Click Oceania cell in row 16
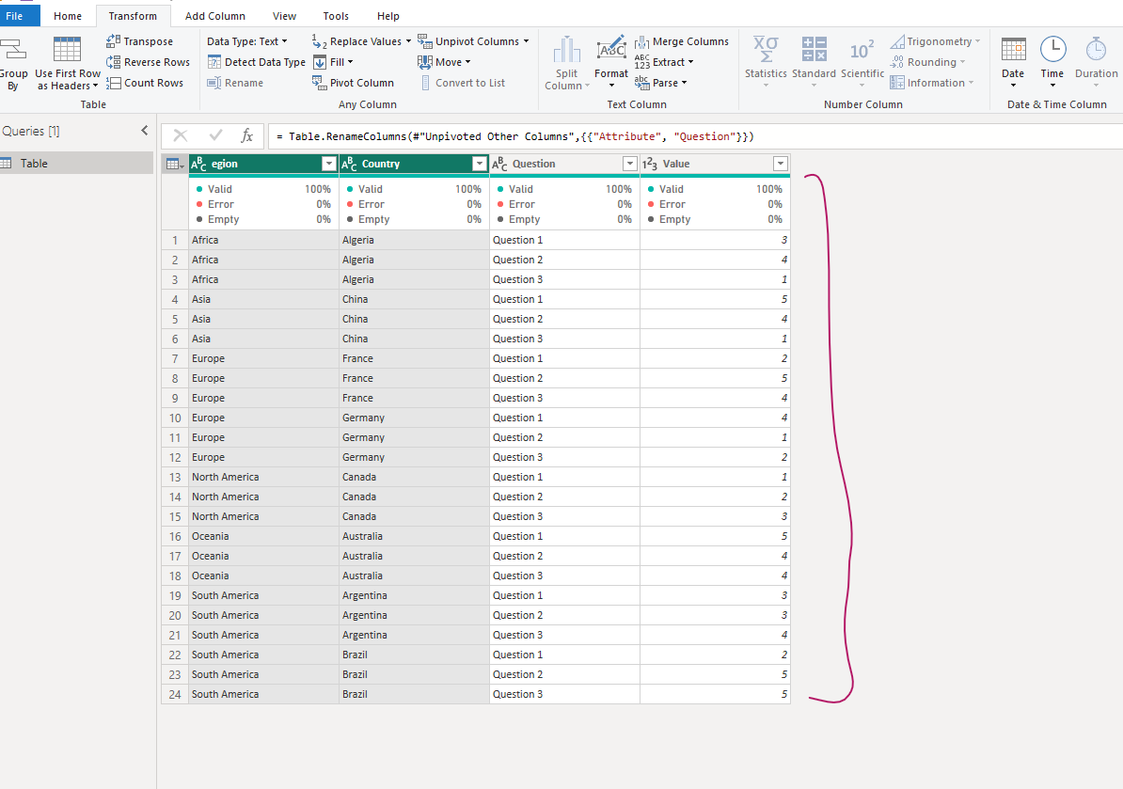Image resolution: width=1123 pixels, height=789 pixels. [263, 536]
